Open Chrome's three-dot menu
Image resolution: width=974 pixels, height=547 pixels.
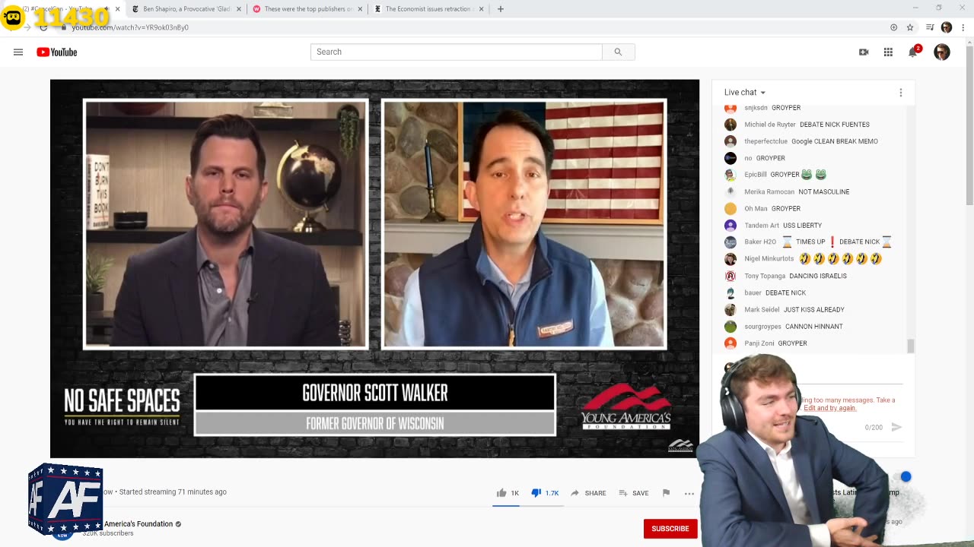[x=963, y=27]
